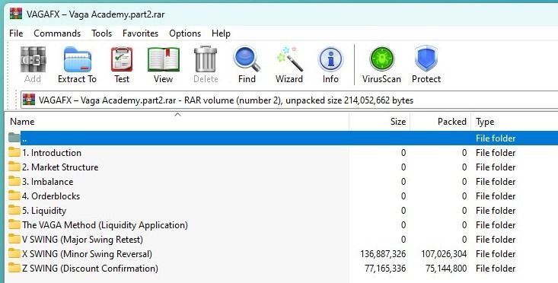Viewport: 558px width, 283px height.
Task: Select the 2. Market Structure folder icon
Action: 14,167
